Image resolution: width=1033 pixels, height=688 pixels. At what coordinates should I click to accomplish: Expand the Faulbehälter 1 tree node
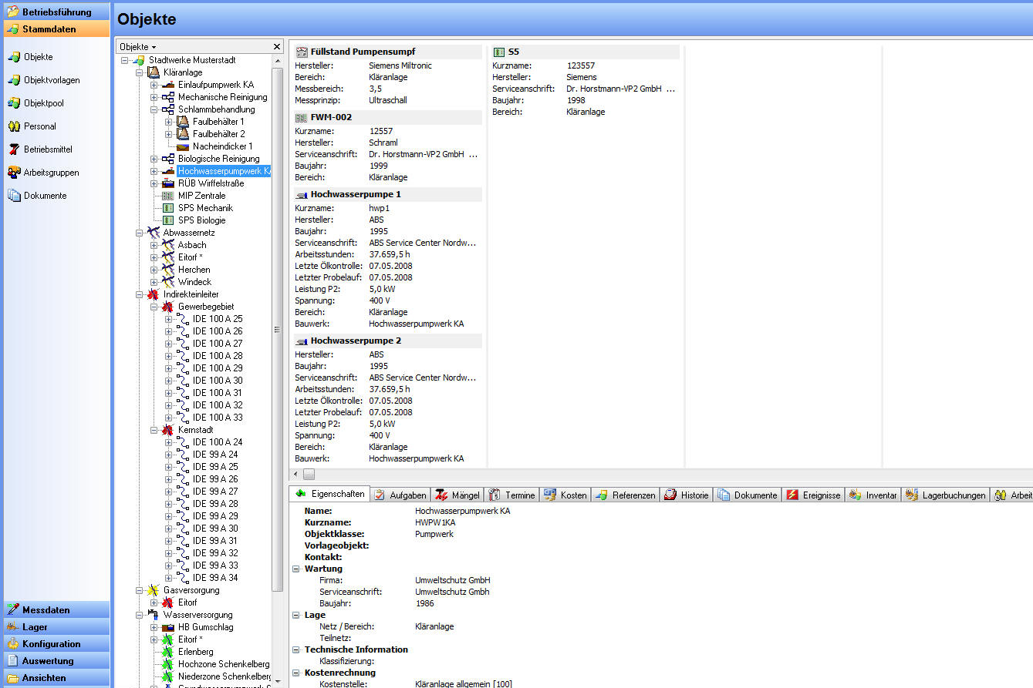[168, 122]
